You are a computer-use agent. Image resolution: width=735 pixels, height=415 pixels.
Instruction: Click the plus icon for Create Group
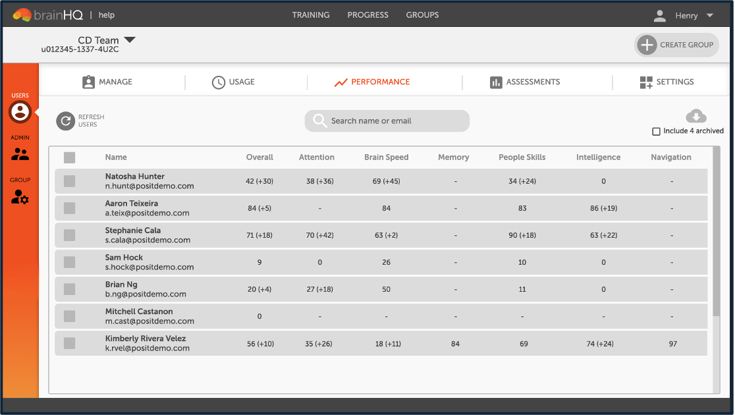[x=647, y=45]
